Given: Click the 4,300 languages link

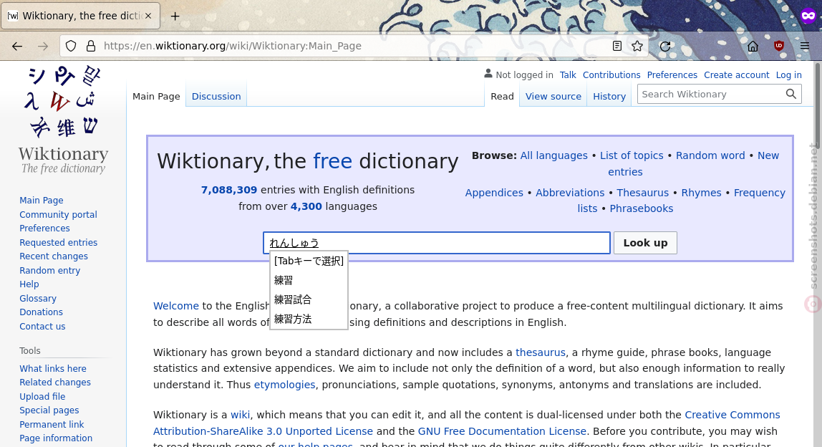Looking at the screenshot, I should pyautogui.click(x=306, y=206).
